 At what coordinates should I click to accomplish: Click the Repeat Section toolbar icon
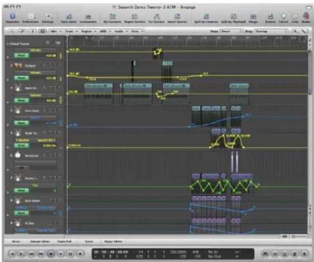[134, 17]
